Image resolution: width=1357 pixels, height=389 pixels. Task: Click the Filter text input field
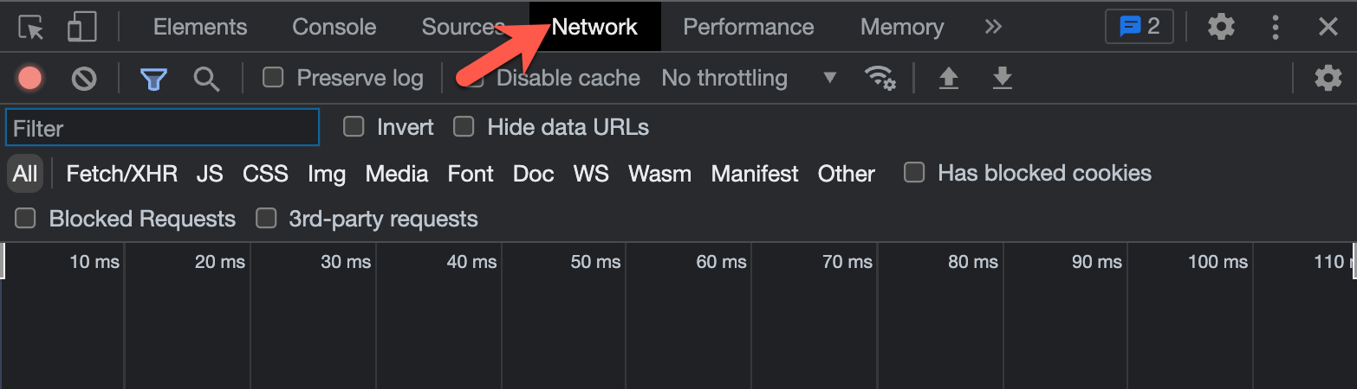[x=163, y=129]
